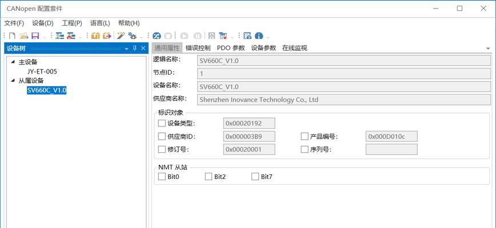Collapse the 主设备 tree node
Image resolution: width=496 pixels, height=228 pixels.
(13, 62)
